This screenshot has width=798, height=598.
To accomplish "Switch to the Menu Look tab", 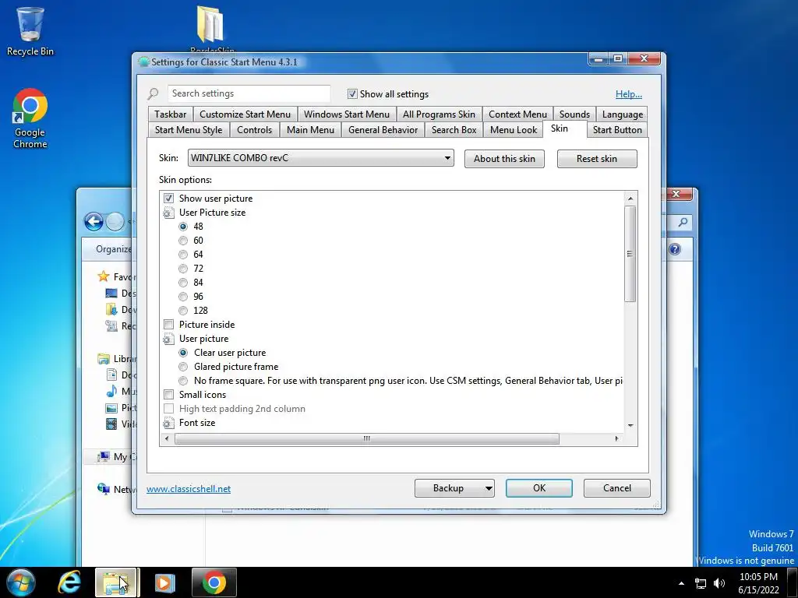I will [514, 130].
